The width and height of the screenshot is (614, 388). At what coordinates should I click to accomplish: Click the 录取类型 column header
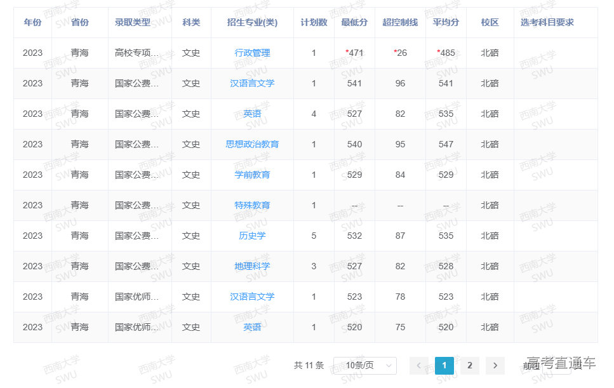pyautogui.click(x=133, y=22)
